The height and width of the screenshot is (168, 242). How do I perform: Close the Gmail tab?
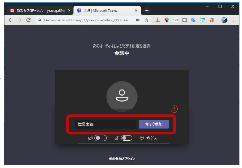tap(69, 10)
